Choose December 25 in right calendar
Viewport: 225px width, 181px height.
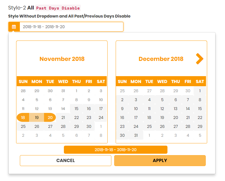click(149, 126)
